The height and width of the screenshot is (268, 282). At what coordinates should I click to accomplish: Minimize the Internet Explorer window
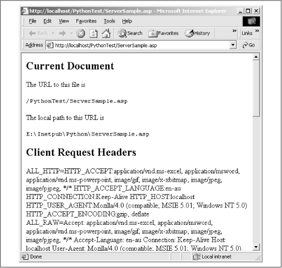pos(240,11)
